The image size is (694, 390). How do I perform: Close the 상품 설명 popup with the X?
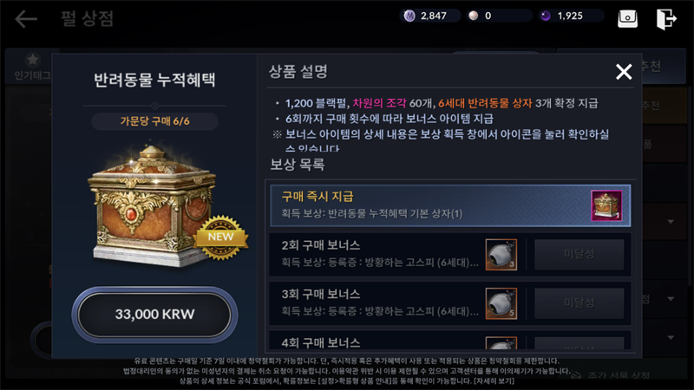(624, 71)
